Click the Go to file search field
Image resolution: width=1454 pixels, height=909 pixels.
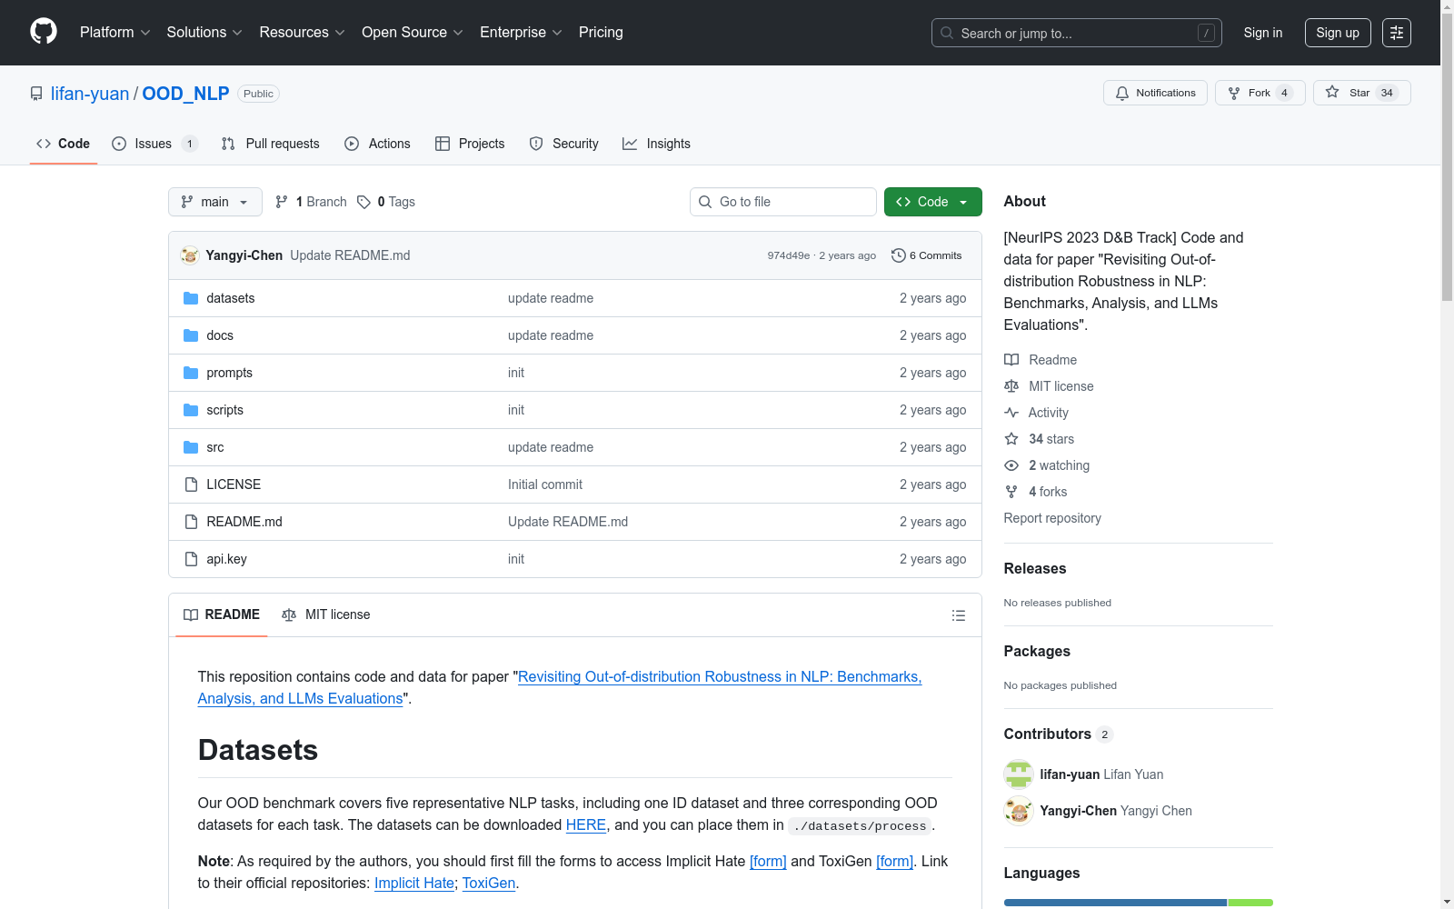[x=783, y=202]
